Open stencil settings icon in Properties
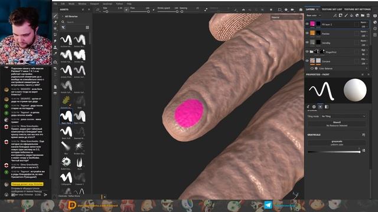Image resolution: width=378 pixels, height=212 pixels. 320,107
